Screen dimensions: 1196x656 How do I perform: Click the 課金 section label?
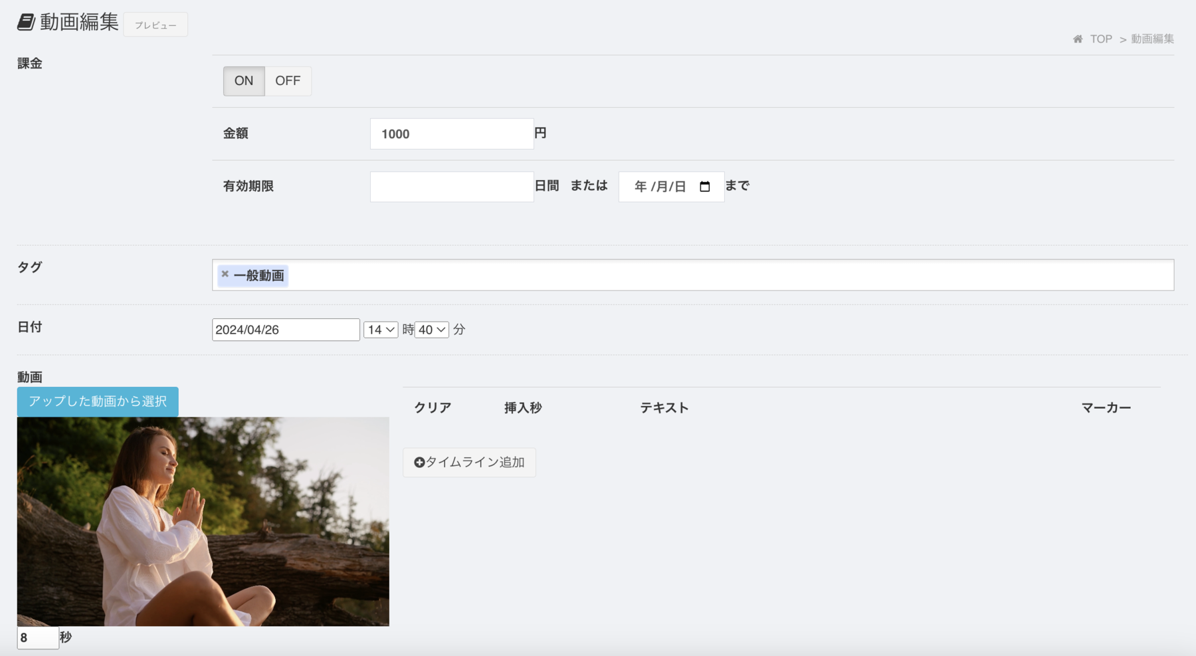[x=30, y=64]
